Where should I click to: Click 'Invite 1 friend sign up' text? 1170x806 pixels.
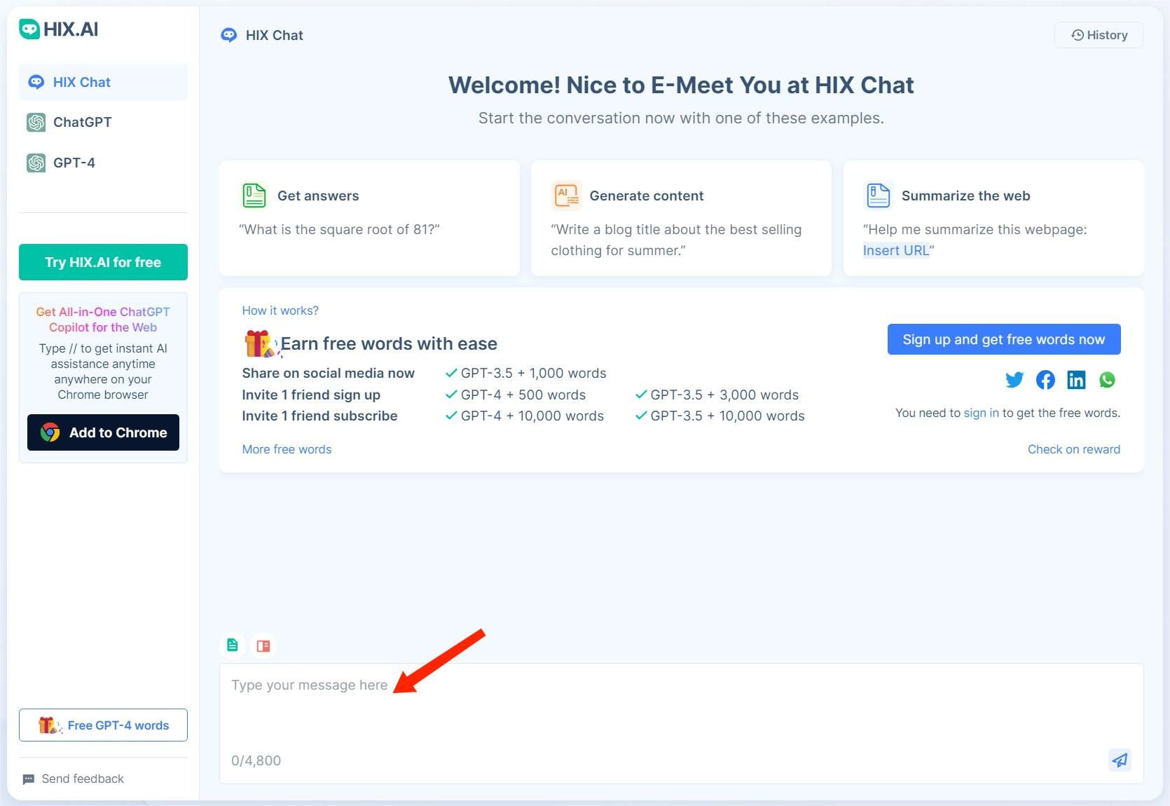pos(311,395)
